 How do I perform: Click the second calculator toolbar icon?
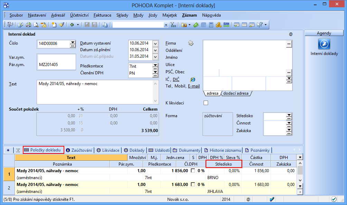pyautogui.click(x=211, y=25)
